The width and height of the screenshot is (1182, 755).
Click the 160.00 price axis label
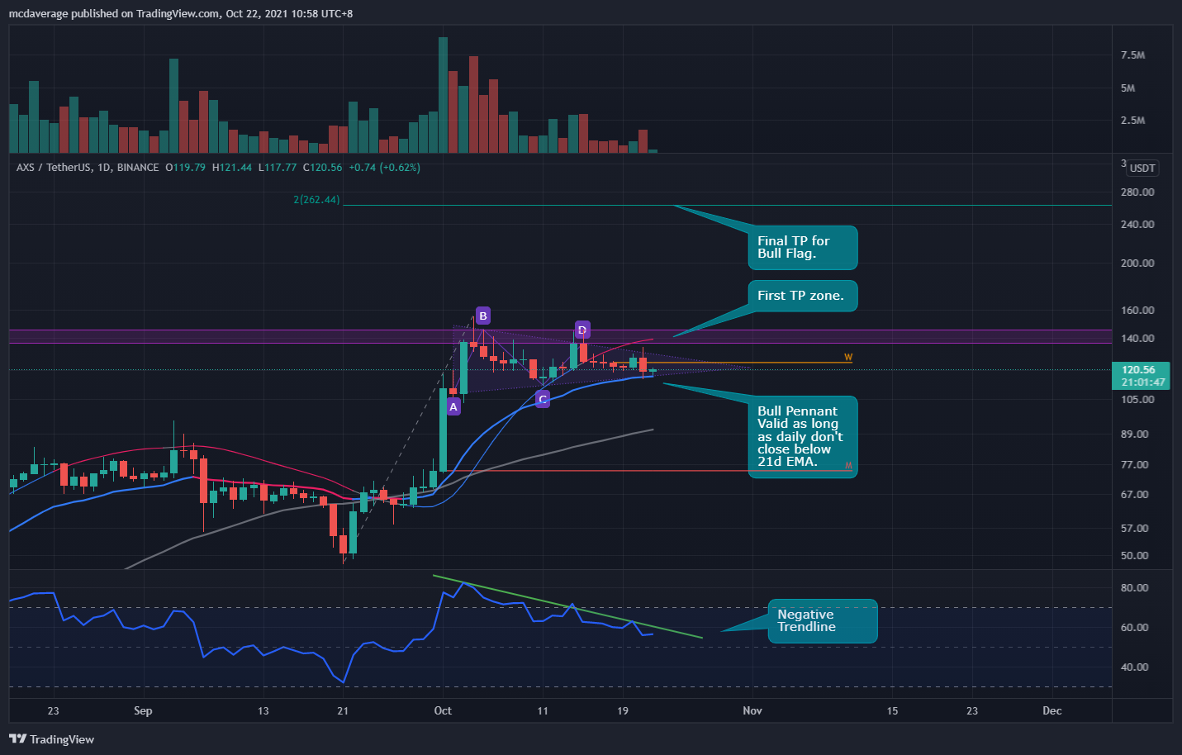1137,310
